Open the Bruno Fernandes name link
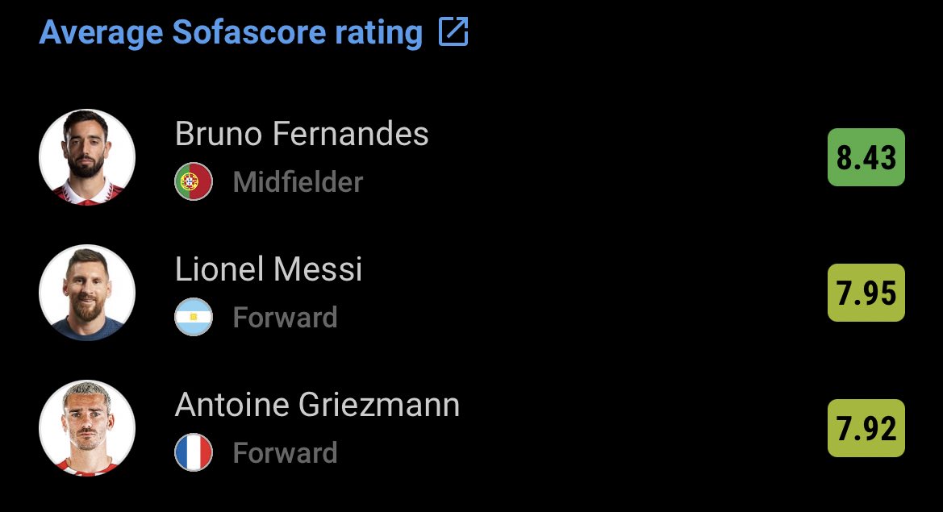The width and height of the screenshot is (943, 512). click(302, 133)
